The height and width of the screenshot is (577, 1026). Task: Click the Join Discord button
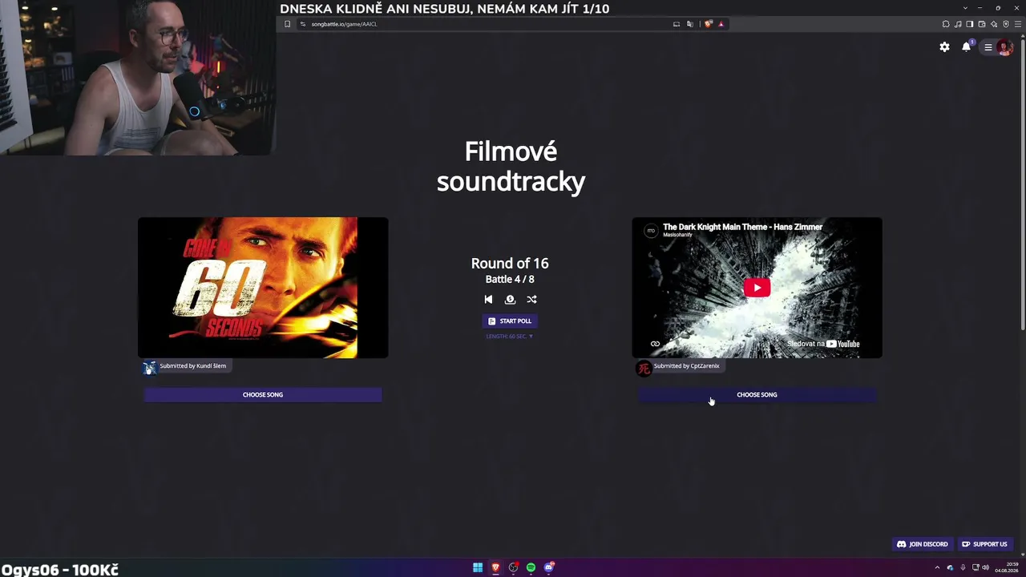pos(922,544)
